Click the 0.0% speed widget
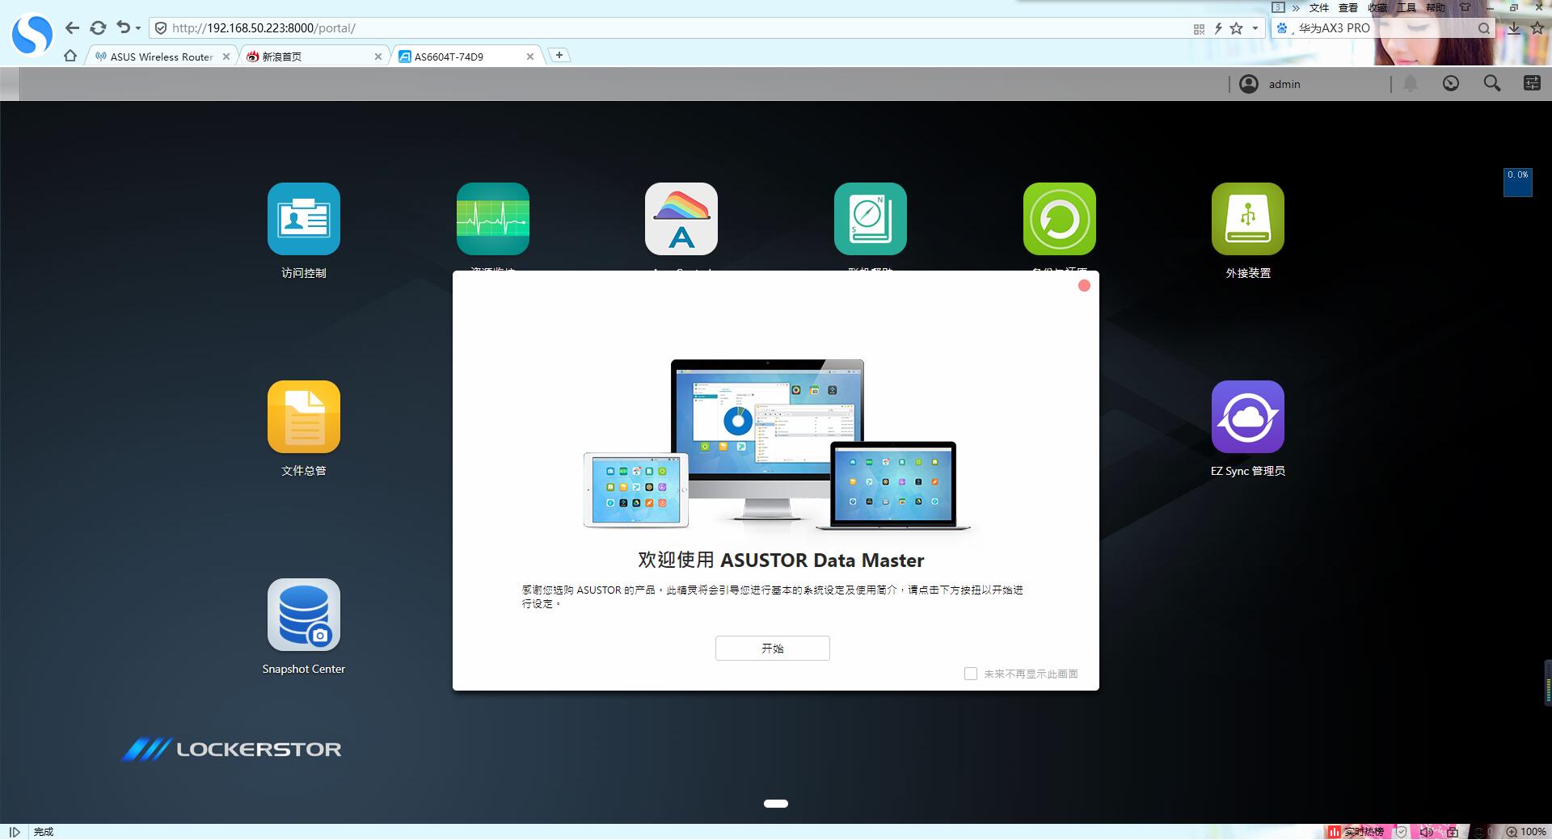The width and height of the screenshot is (1552, 840). pos(1517,183)
